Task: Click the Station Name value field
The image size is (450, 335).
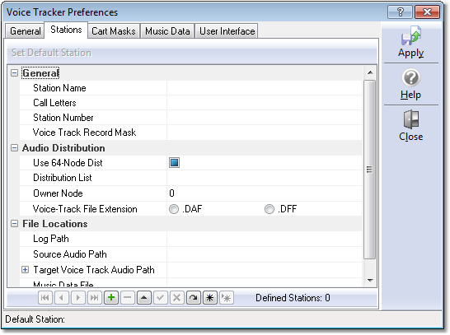Action: (264, 88)
